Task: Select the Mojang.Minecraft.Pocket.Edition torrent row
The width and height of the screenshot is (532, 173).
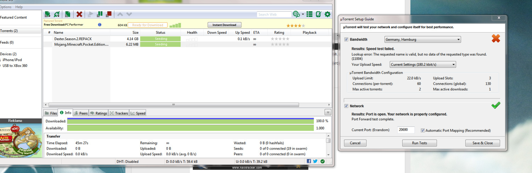Action: click(187, 44)
